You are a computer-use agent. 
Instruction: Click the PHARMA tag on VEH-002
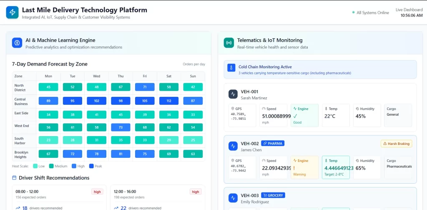point(272,143)
